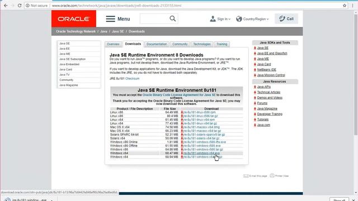This screenshot has height=201, width=358.
Task: Click the red arrow next to Forums
Action: [255, 103]
